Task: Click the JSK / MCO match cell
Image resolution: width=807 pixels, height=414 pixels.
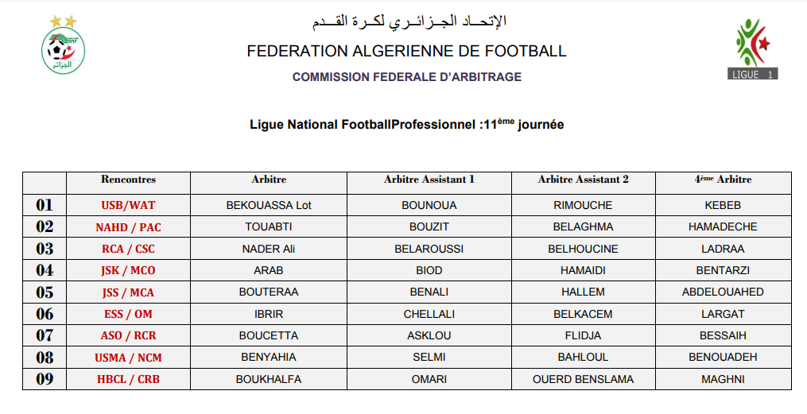Action: (x=128, y=271)
